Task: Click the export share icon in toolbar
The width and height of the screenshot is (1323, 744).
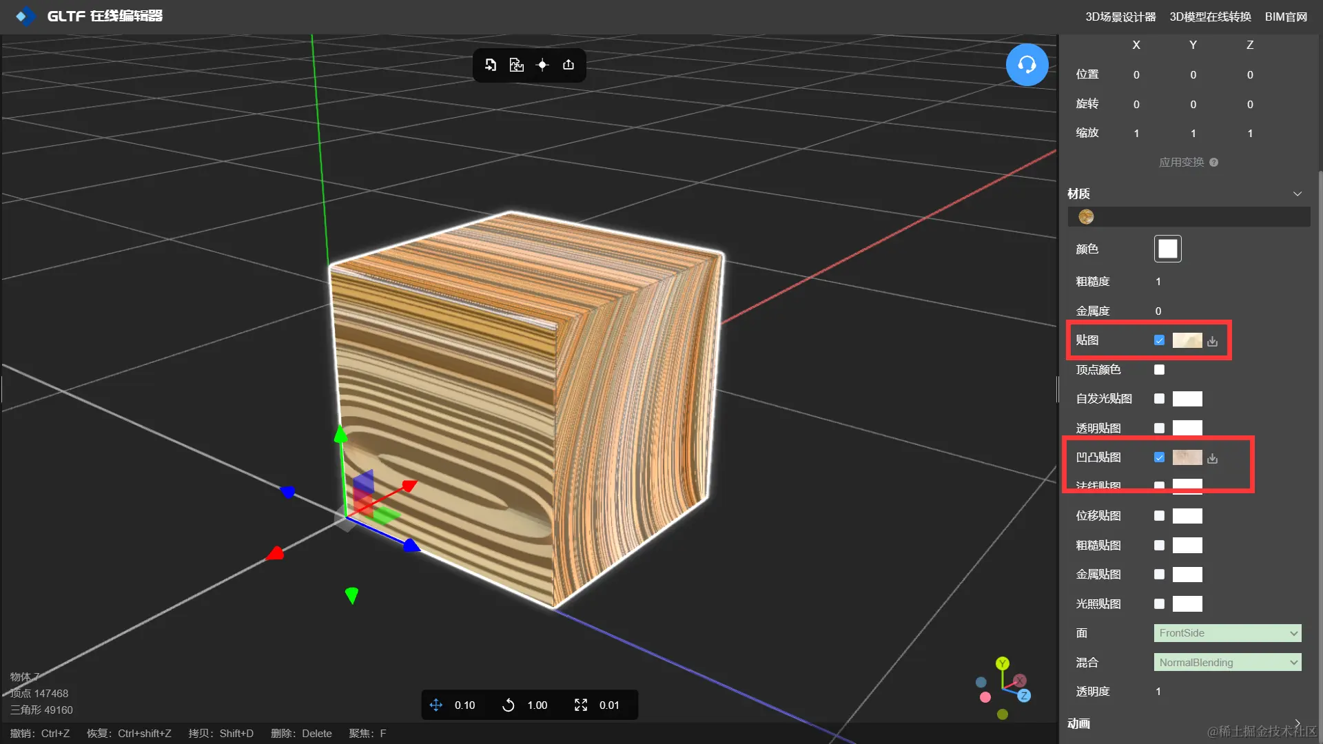Action: click(x=568, y=65)
